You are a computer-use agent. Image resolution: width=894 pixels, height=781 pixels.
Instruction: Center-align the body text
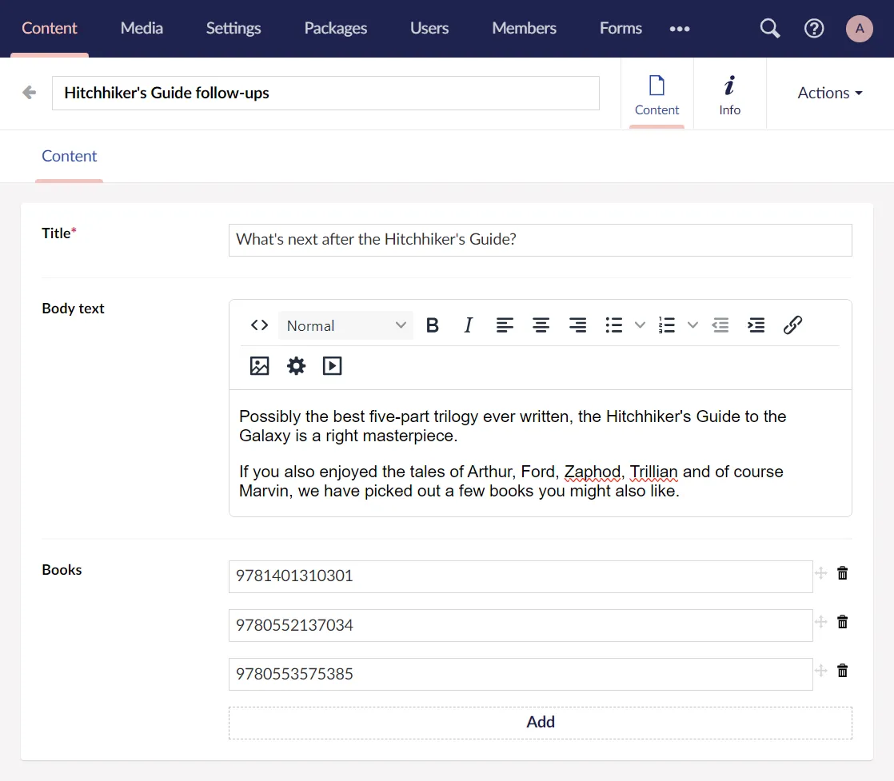[541, 325]
